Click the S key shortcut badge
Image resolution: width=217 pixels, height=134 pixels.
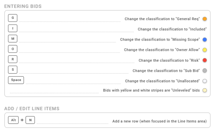click(13, 70)
